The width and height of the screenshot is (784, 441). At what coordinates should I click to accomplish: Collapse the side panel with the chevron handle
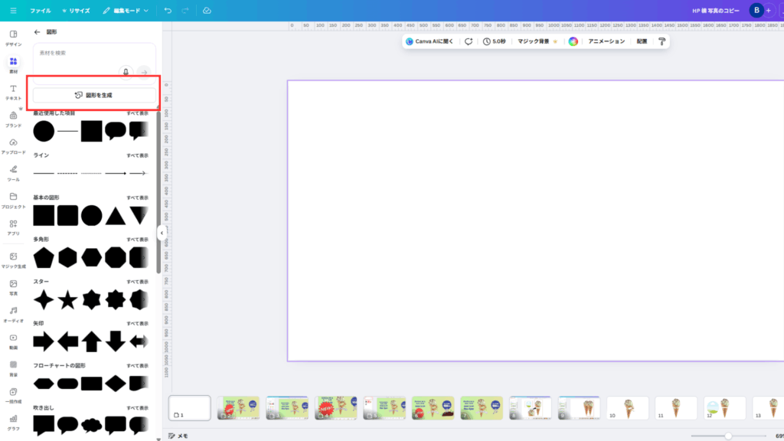pyautogui.click(x=162, y=233)
